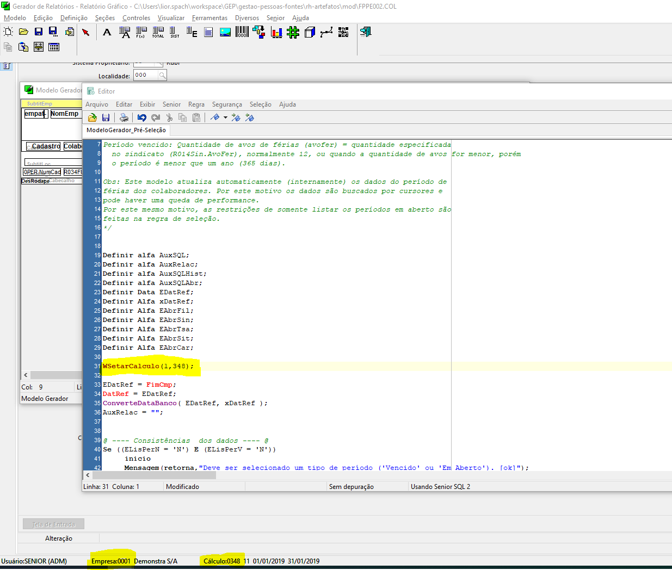672x570 pixels.
Task: Select the red arrow pointer tool
Action: (86, 32)
